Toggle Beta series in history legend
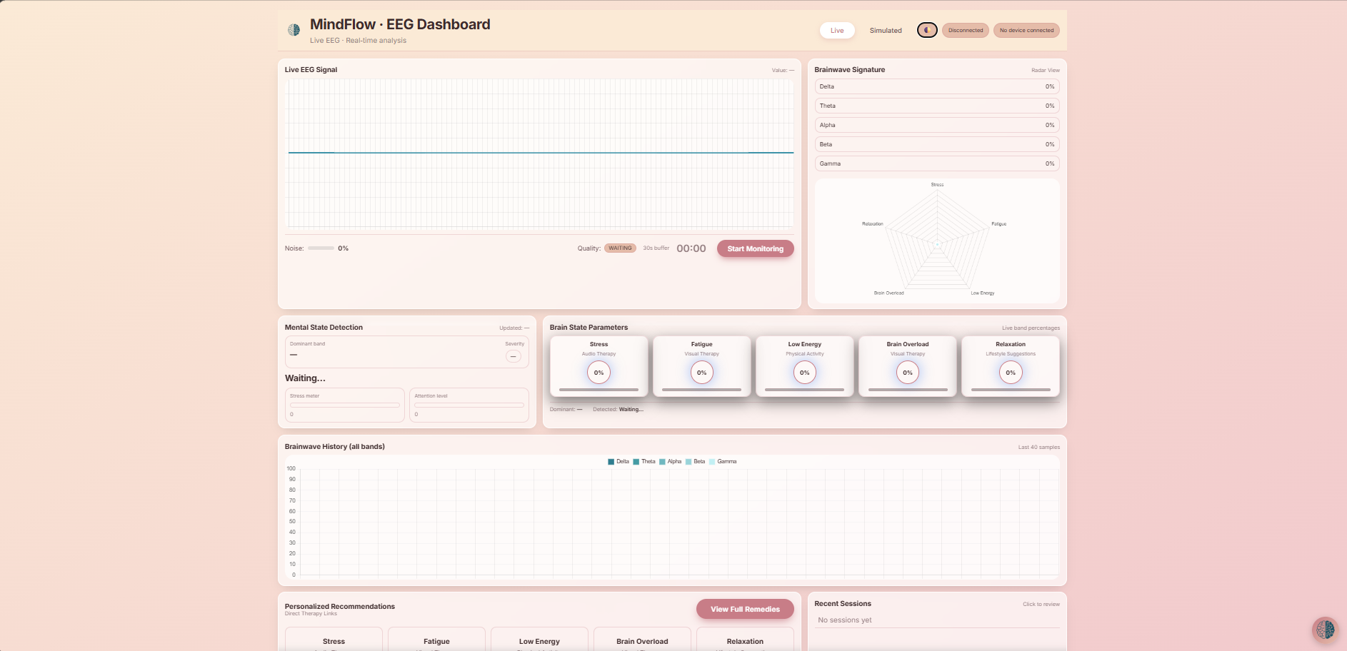 point(696,462)
